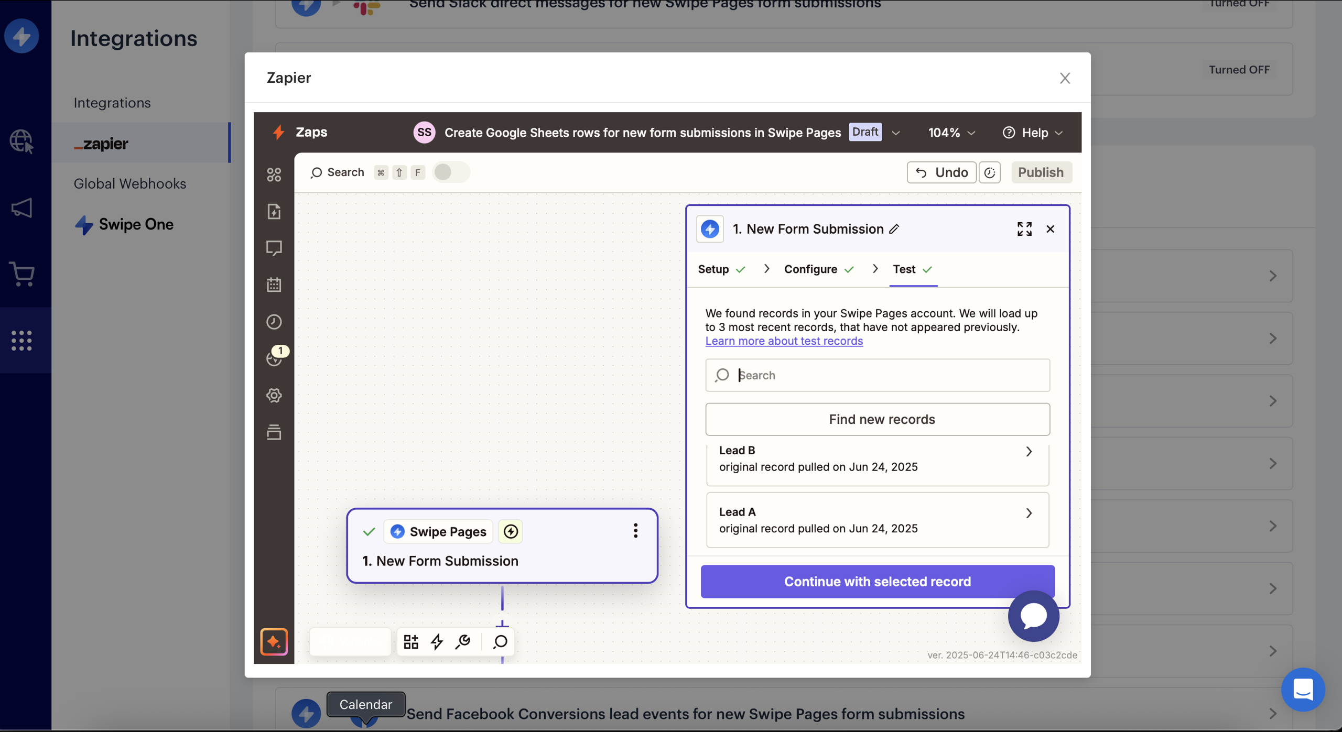Click the records Search input field
Screen dimensions: 1342x732
[886, 375]
